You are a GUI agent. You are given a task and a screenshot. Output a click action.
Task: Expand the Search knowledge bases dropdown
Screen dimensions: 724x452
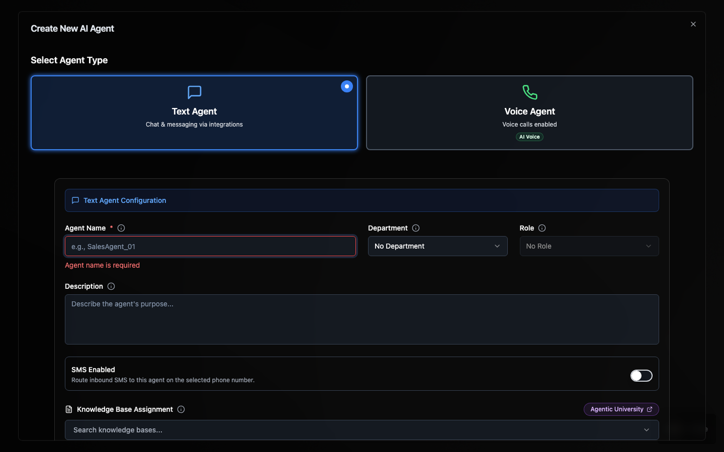click(x=362, y=430)
